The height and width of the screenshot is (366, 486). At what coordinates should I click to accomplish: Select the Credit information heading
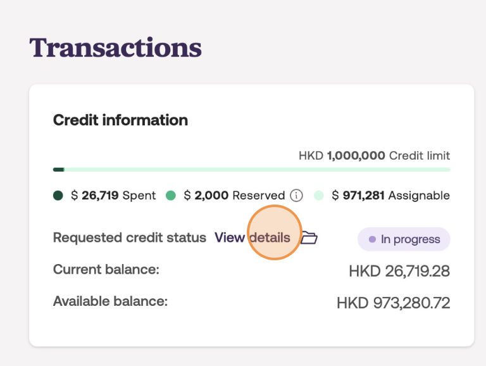[x=120, y=120]
